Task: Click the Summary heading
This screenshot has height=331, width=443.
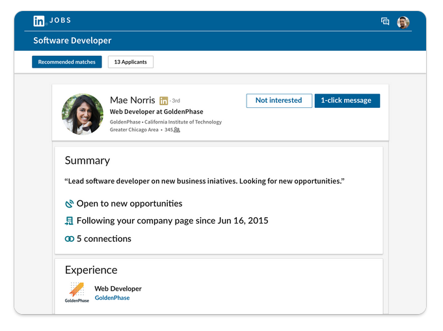Action: pos(87,161)
